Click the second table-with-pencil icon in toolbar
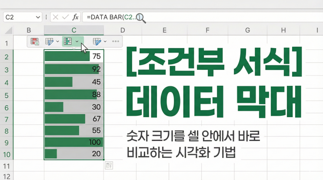This screenshot has width=323, height=180. tap(97, 41)
